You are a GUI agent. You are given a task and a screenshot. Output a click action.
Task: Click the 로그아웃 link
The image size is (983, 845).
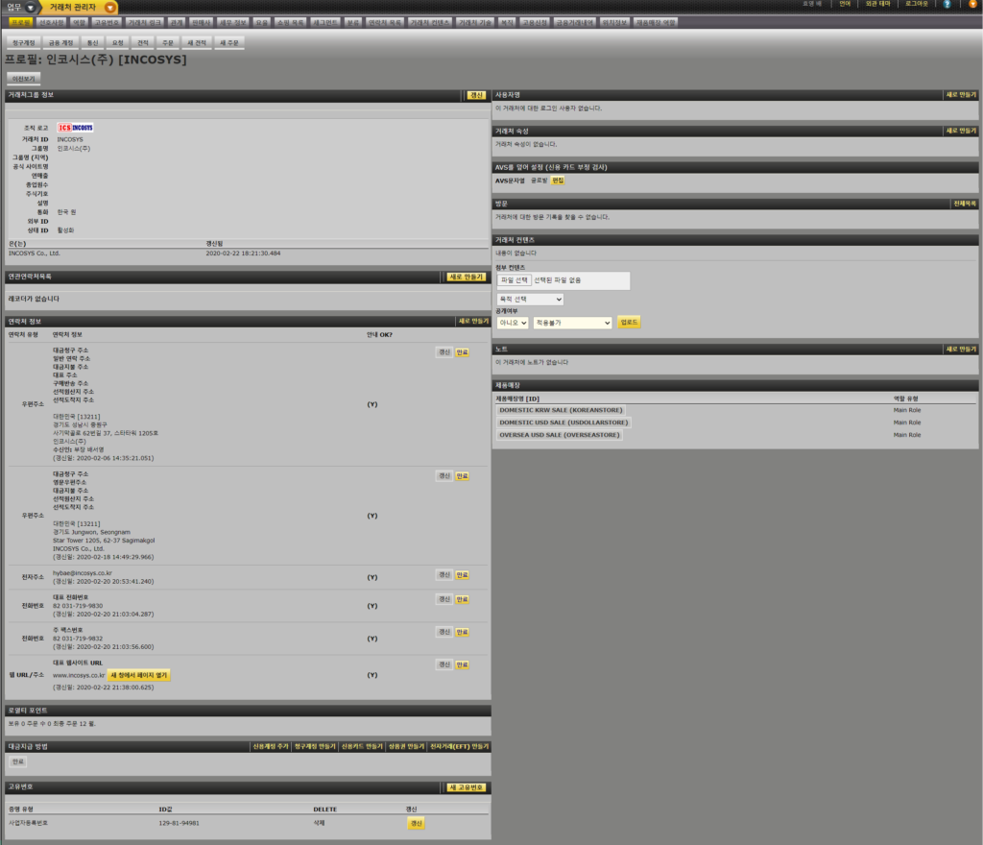click(919, 5)
